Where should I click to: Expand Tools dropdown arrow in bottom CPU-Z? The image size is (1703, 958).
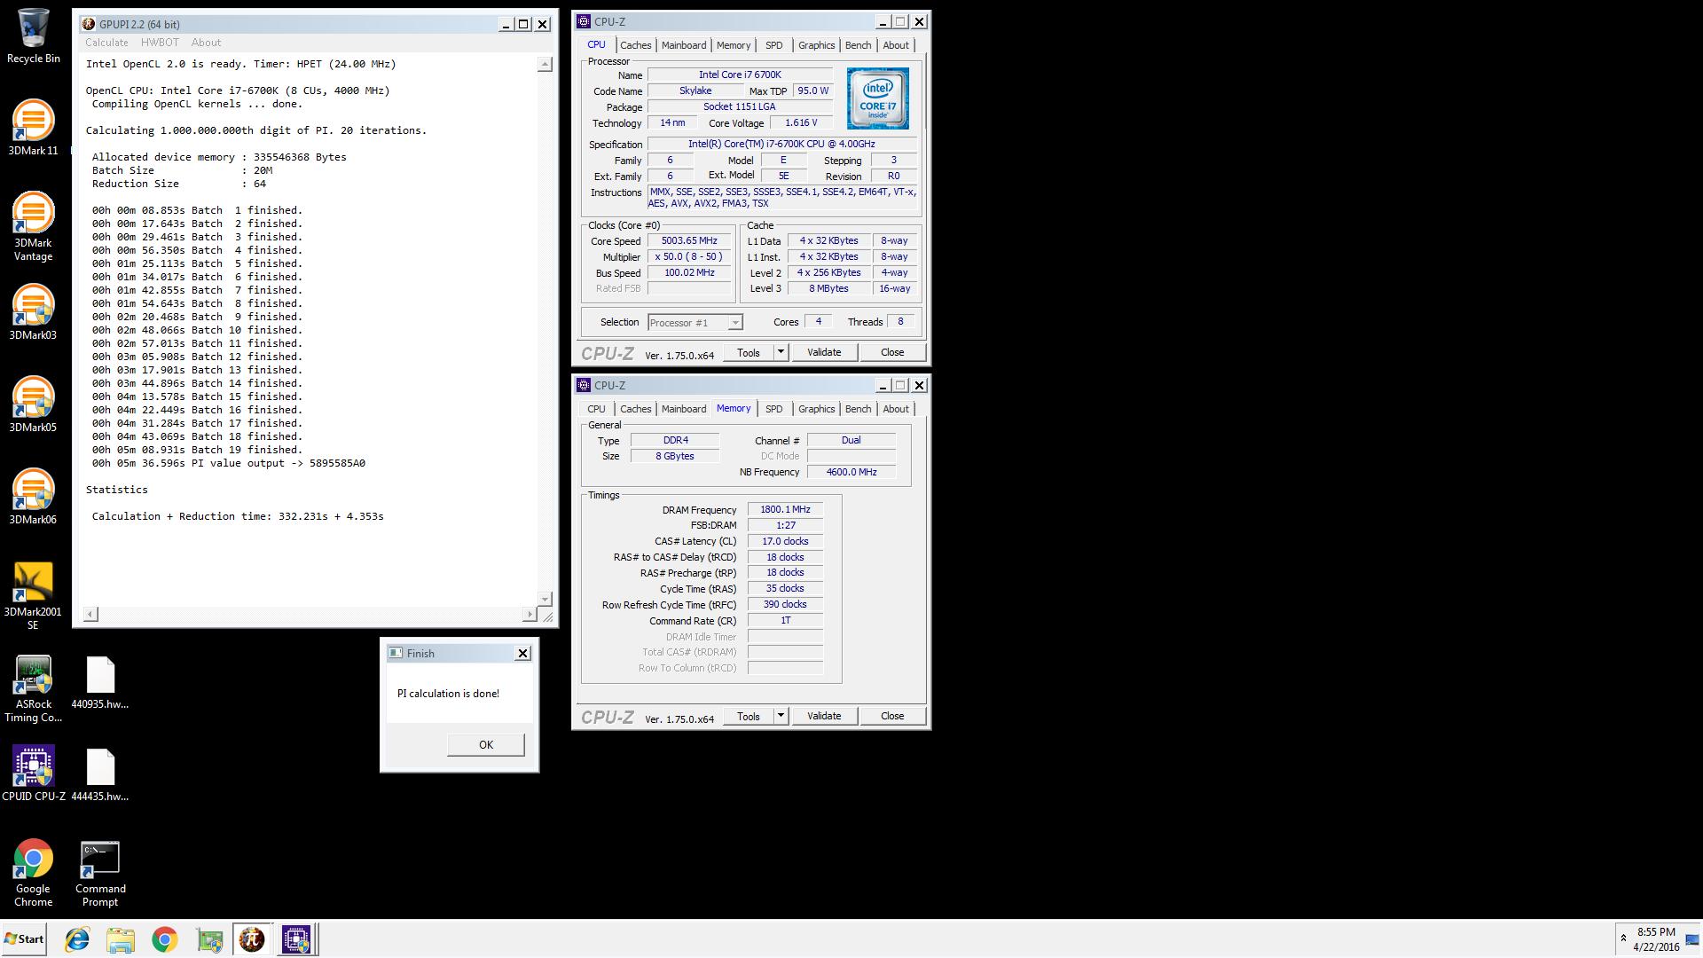click(781, 716)
